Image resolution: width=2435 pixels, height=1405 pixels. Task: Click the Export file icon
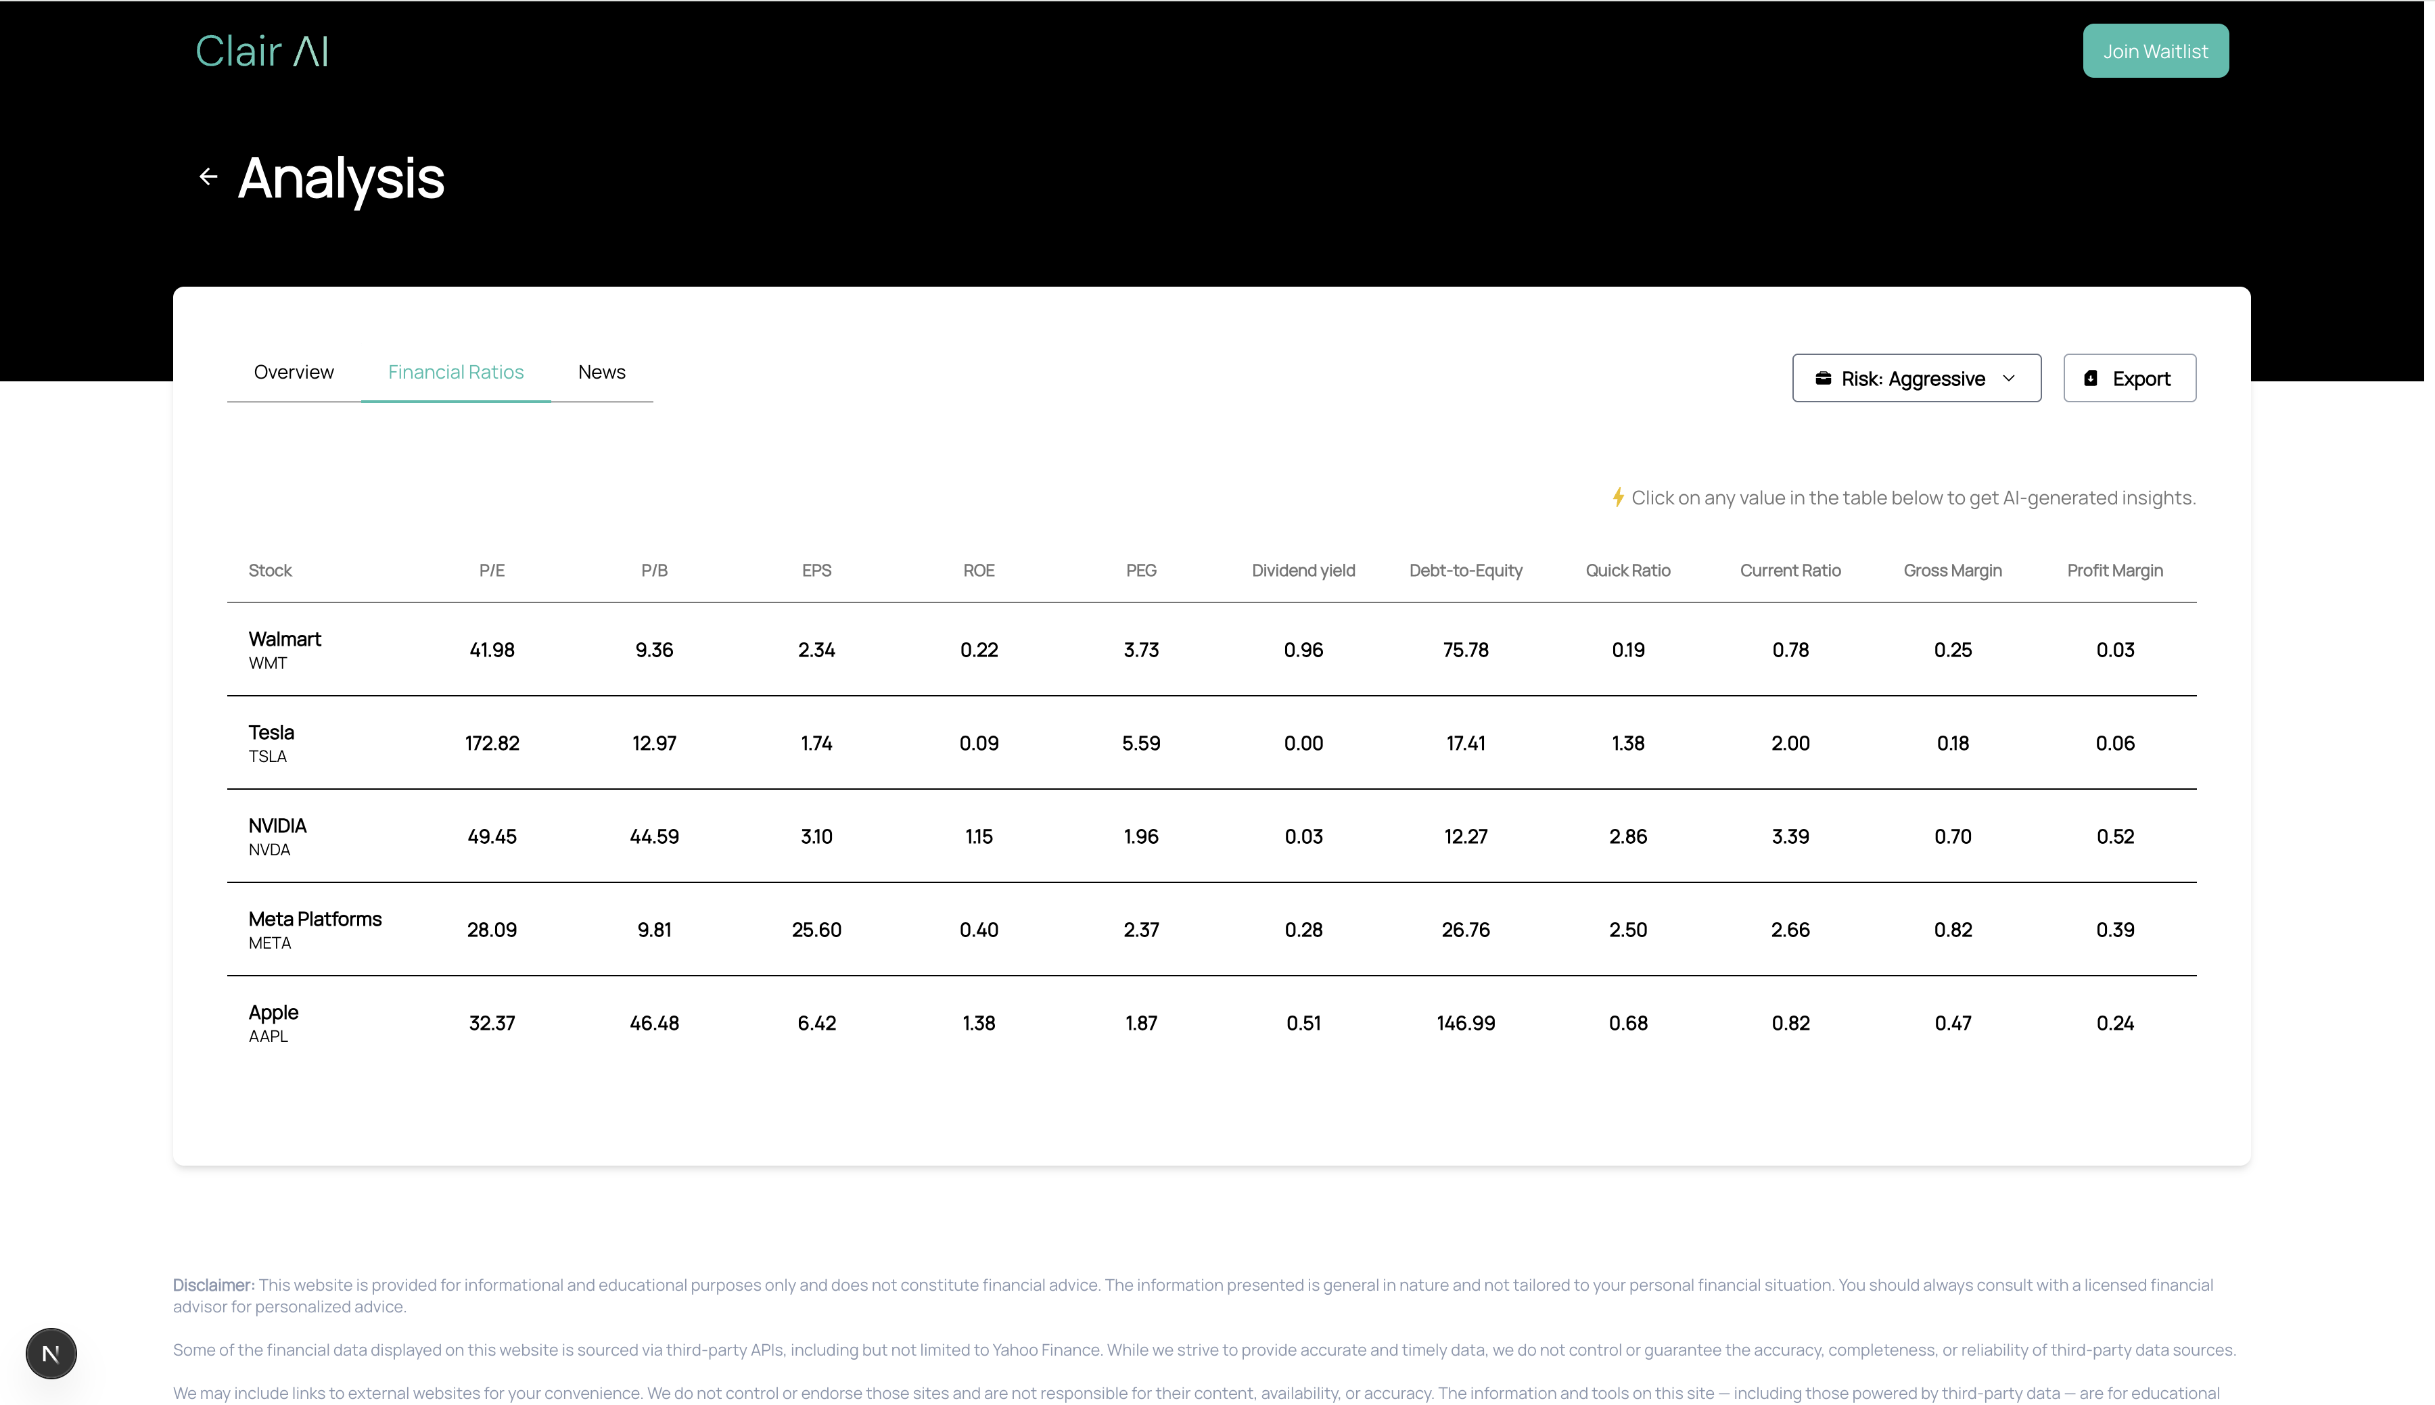(2089, 378)
